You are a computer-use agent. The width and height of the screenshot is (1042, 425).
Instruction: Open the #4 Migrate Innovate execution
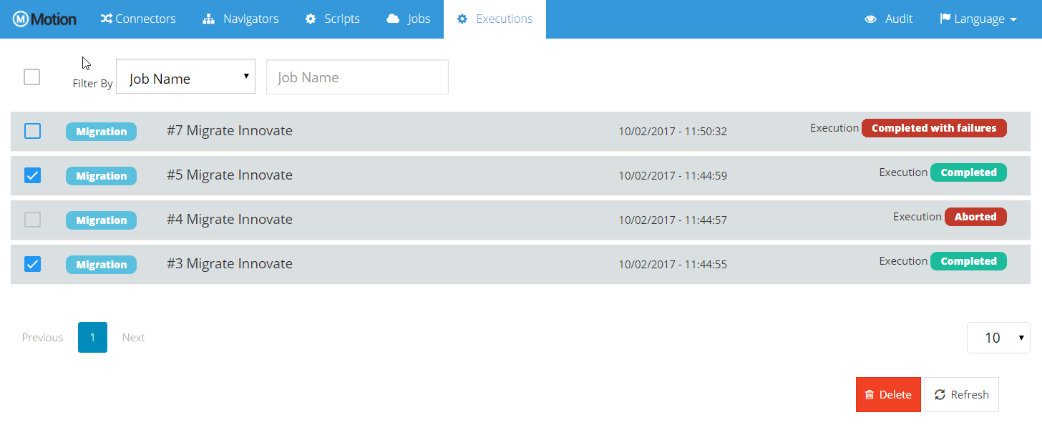tap(230, 220)
